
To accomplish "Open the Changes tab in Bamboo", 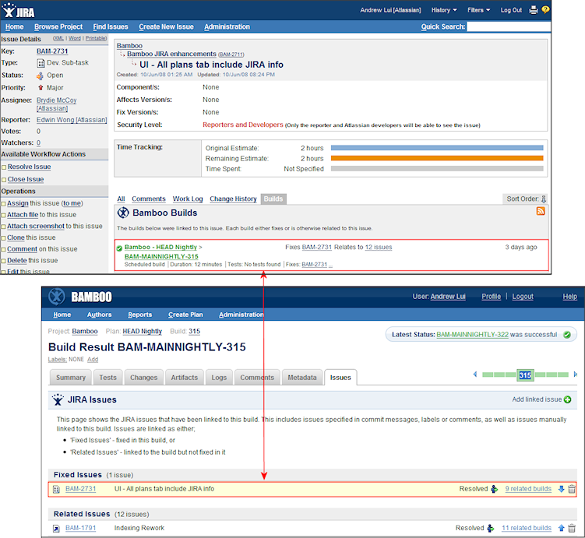I will click(143, 378).
